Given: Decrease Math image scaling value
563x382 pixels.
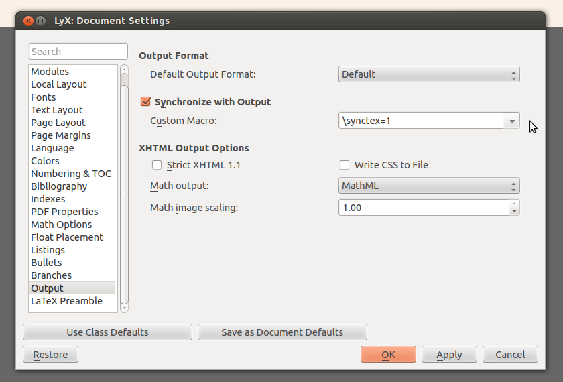Looking at the screenshot, I should tap(515, 212).
